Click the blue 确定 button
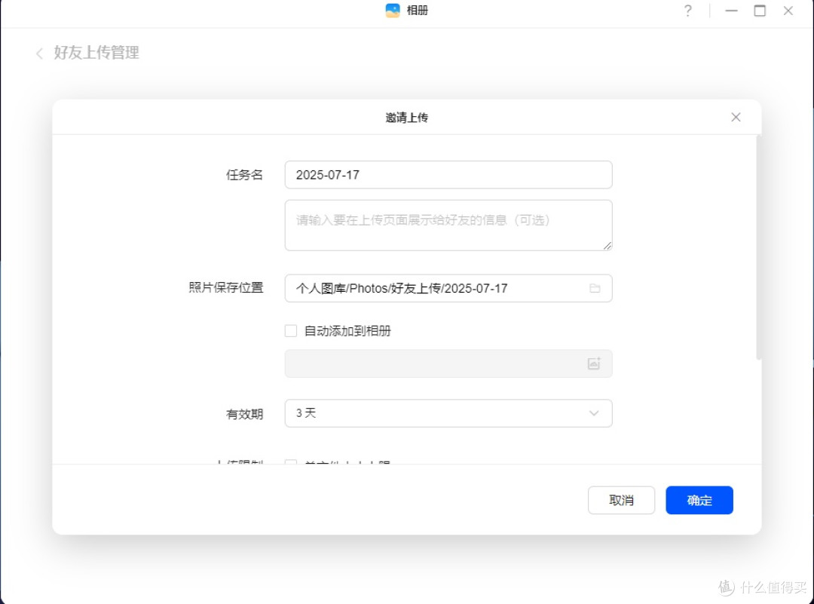 (699, 500)
